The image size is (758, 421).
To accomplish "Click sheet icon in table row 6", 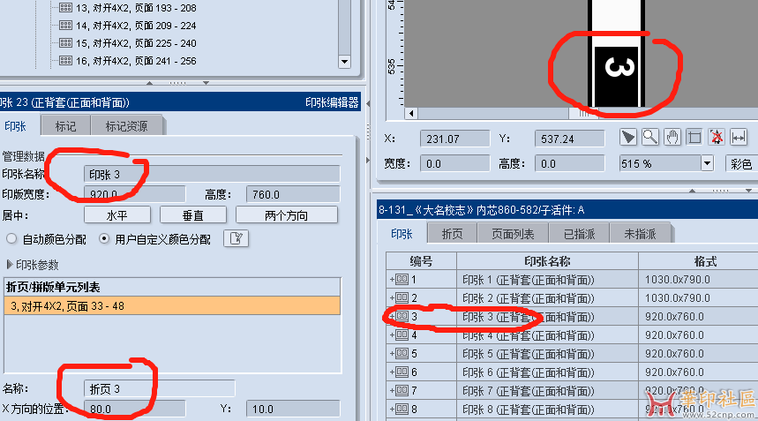I will (402, 372).
